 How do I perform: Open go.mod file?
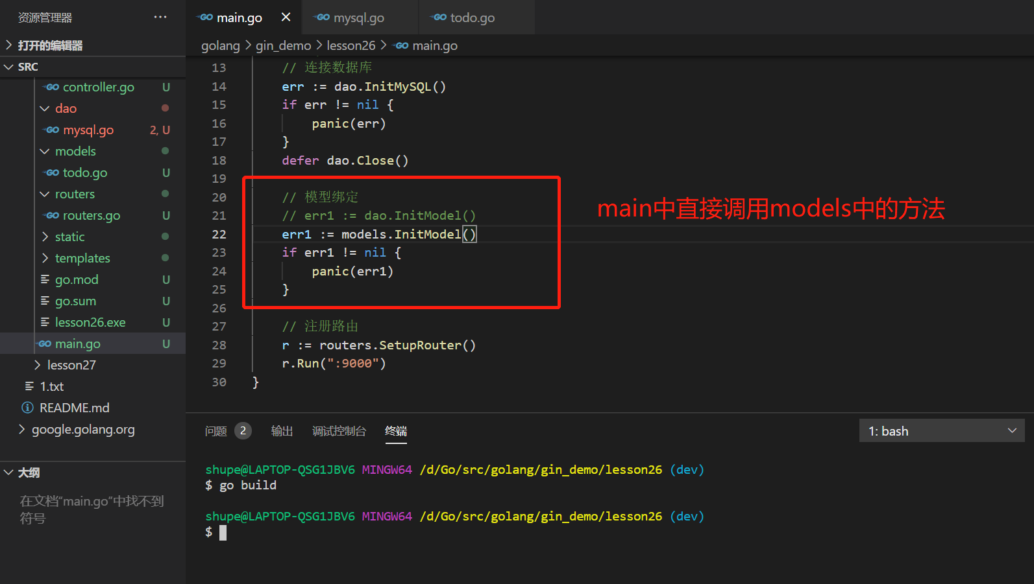click(77, 279)
